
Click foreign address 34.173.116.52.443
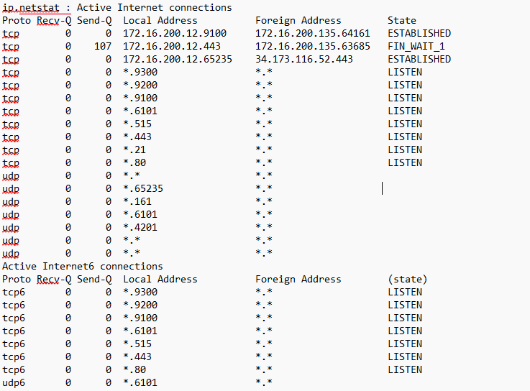304,59
